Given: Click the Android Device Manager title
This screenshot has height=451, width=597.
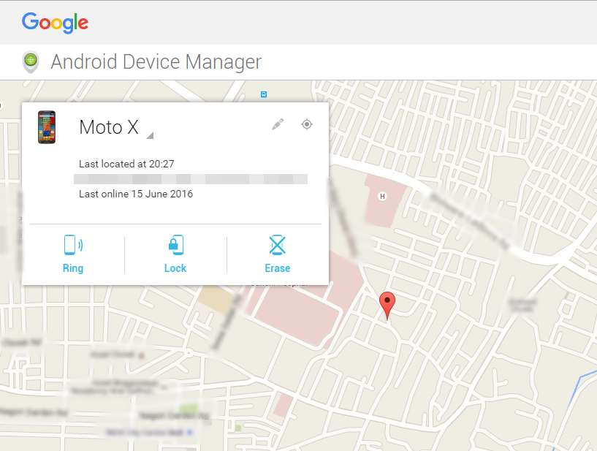Looking at the screenshot, I should pos(156,62).
